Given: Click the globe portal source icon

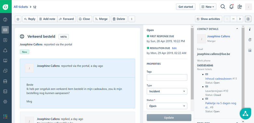Looking at the screenshot, I should [x=22, y=36].
